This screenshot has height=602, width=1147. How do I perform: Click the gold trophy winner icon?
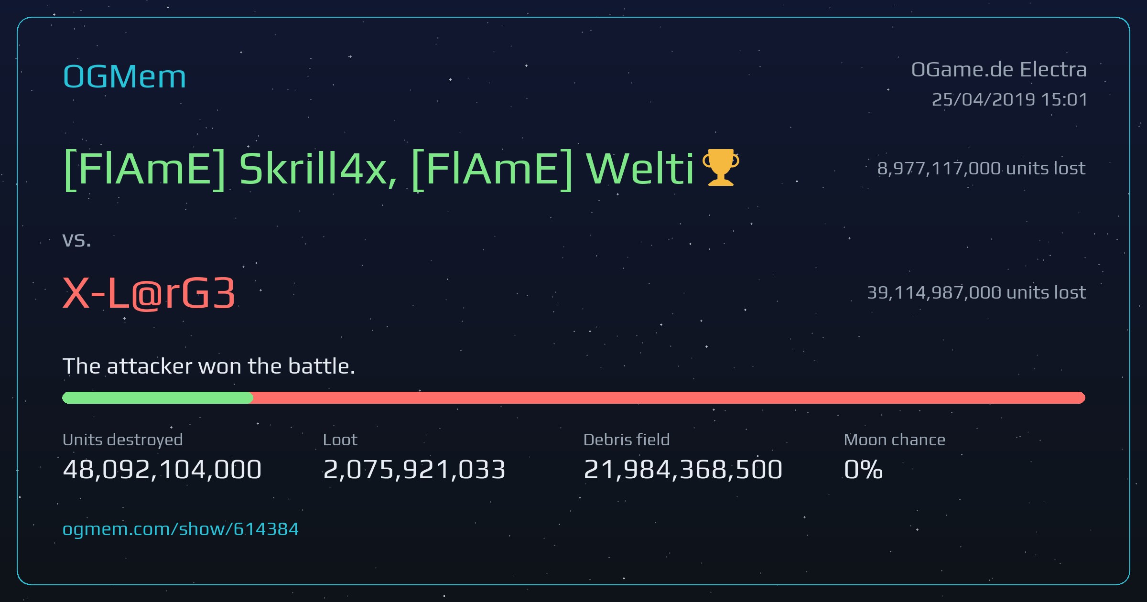(x=721, y=167)
